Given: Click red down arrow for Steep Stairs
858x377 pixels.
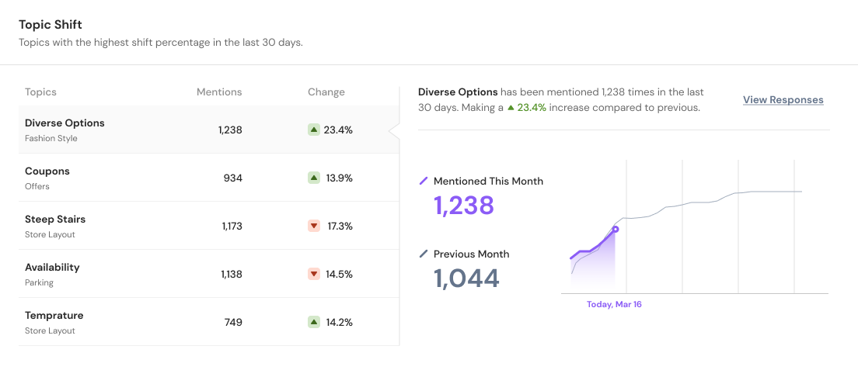Looking at the screenshot, I should [x=314, y=226].
